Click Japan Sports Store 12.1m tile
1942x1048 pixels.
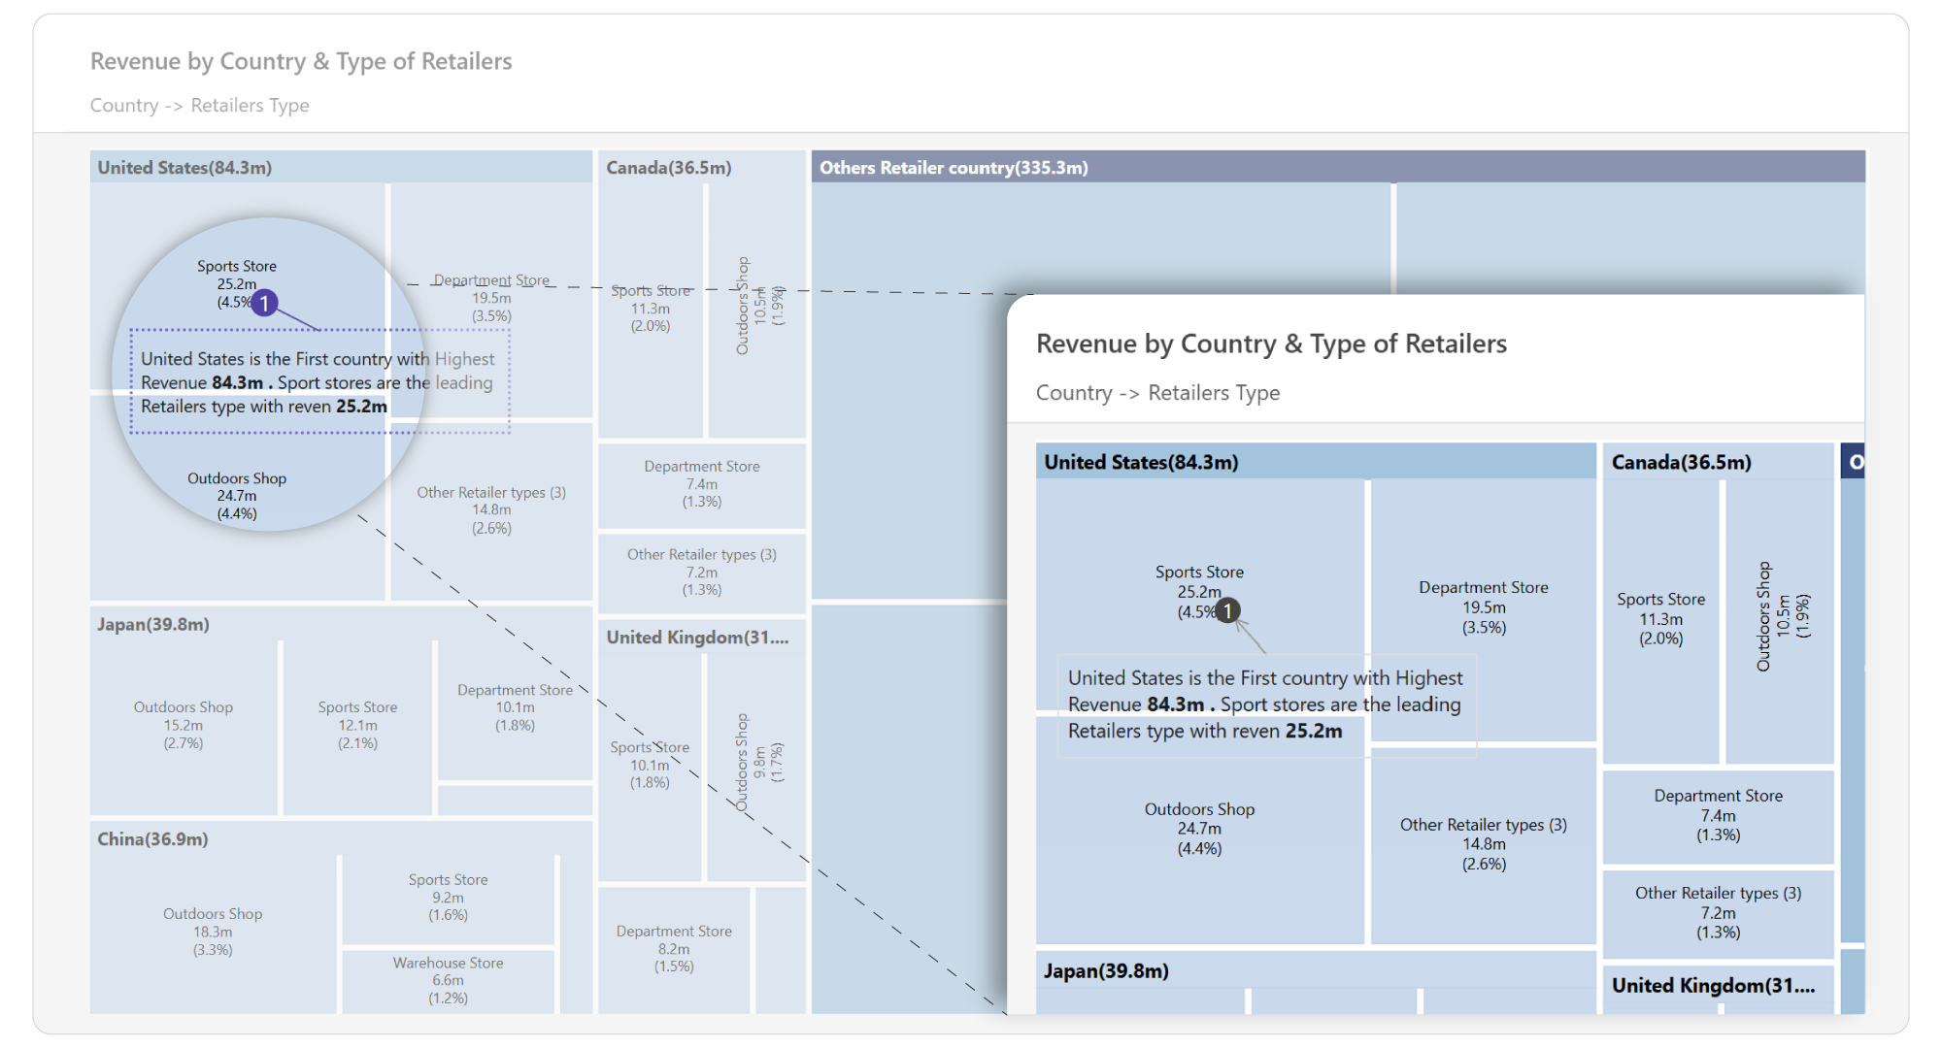pos(357,727)
